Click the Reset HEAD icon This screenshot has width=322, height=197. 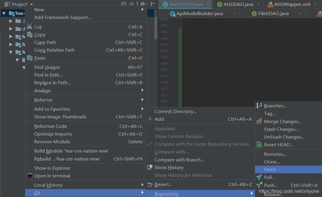259,145
